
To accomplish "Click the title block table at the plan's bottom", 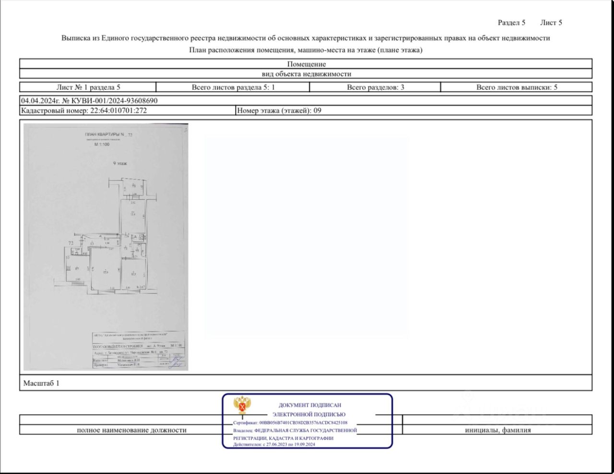I will point(138,350).
